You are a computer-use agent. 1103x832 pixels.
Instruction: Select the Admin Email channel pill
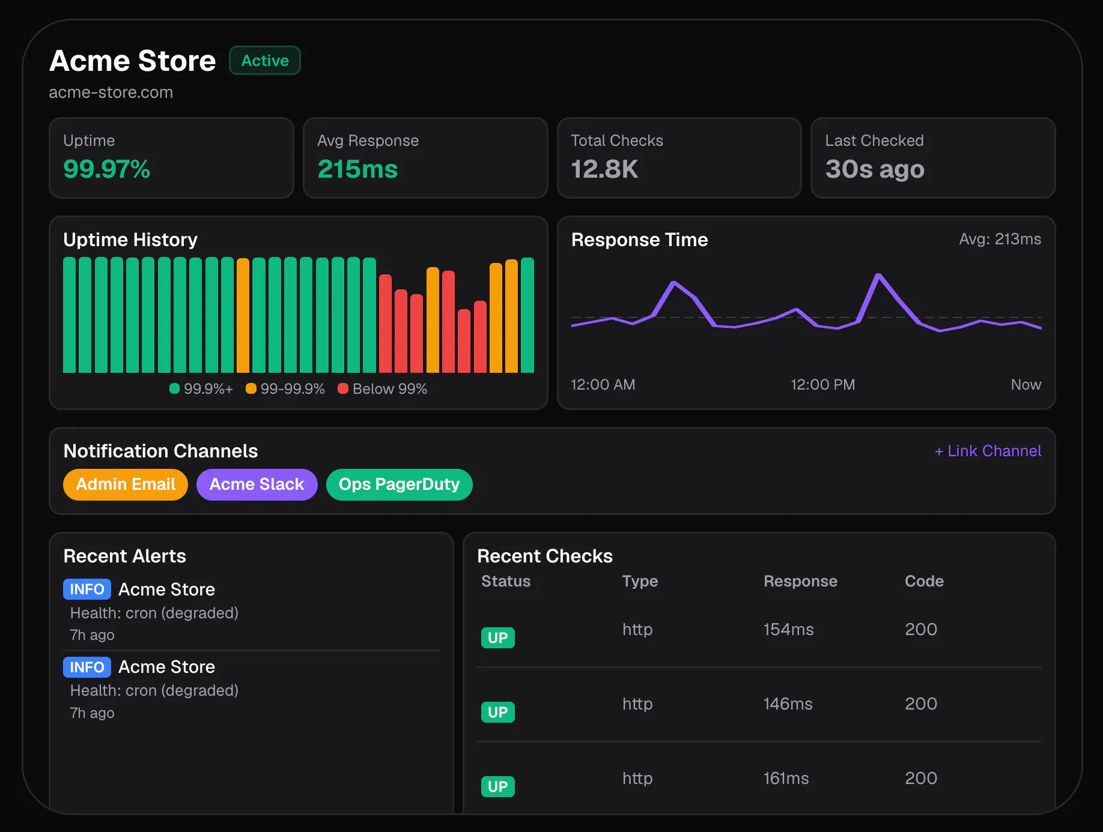click(126, 484)
